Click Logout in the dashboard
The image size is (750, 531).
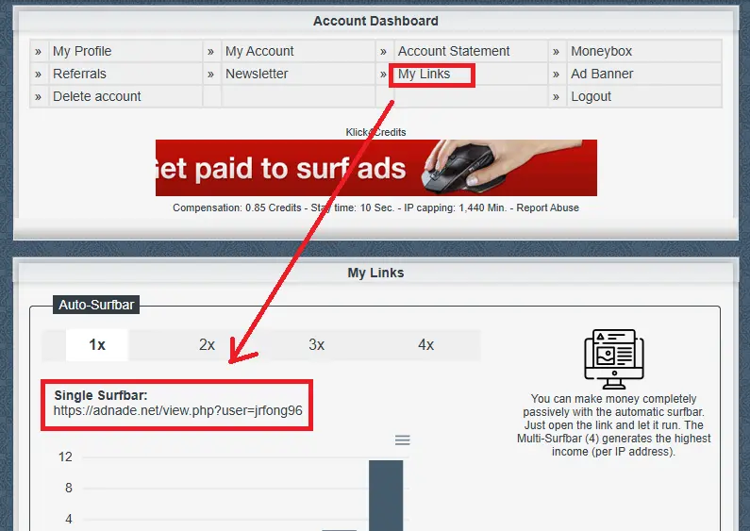pos(591,96)
